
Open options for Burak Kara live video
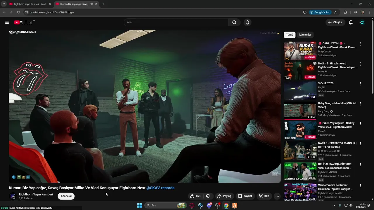point(360,44)
